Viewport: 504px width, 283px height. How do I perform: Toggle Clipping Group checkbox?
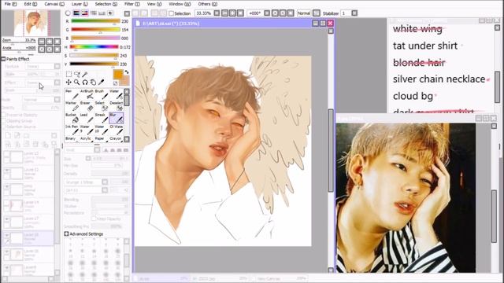pos(3,121)
